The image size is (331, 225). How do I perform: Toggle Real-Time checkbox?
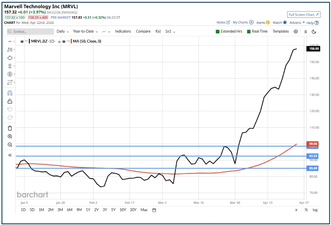[249, 31]
